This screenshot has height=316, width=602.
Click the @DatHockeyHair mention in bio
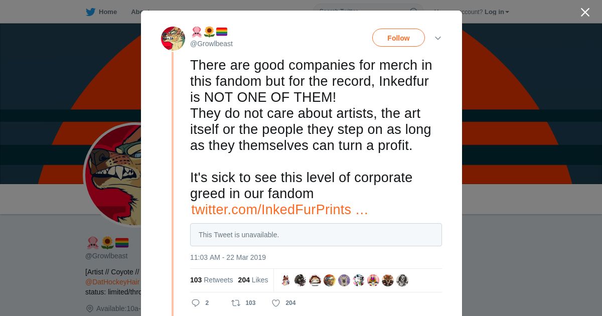pos(112,282)
